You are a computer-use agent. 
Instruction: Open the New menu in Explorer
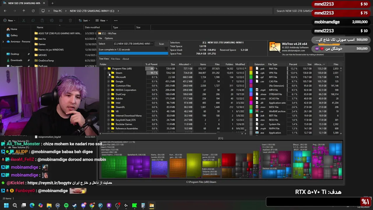9,20
